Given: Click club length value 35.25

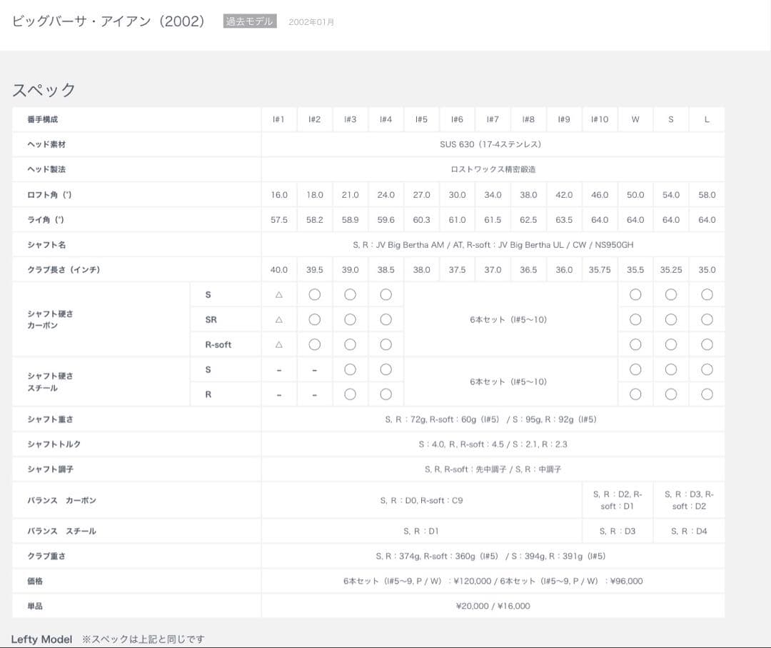Looking at the screenshot, I should click(670, 269).
